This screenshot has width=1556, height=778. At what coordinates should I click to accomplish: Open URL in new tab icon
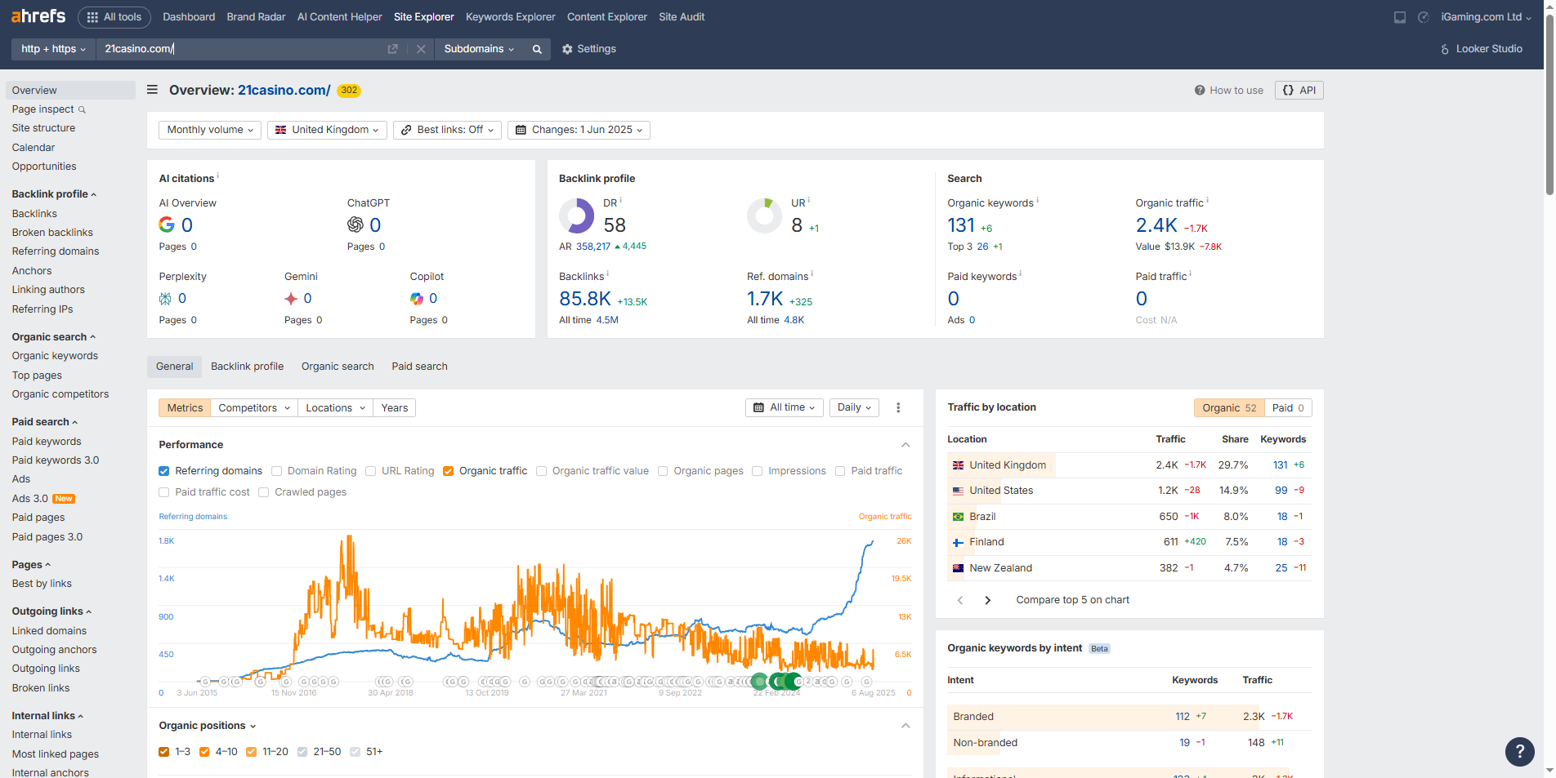point(392,49)
